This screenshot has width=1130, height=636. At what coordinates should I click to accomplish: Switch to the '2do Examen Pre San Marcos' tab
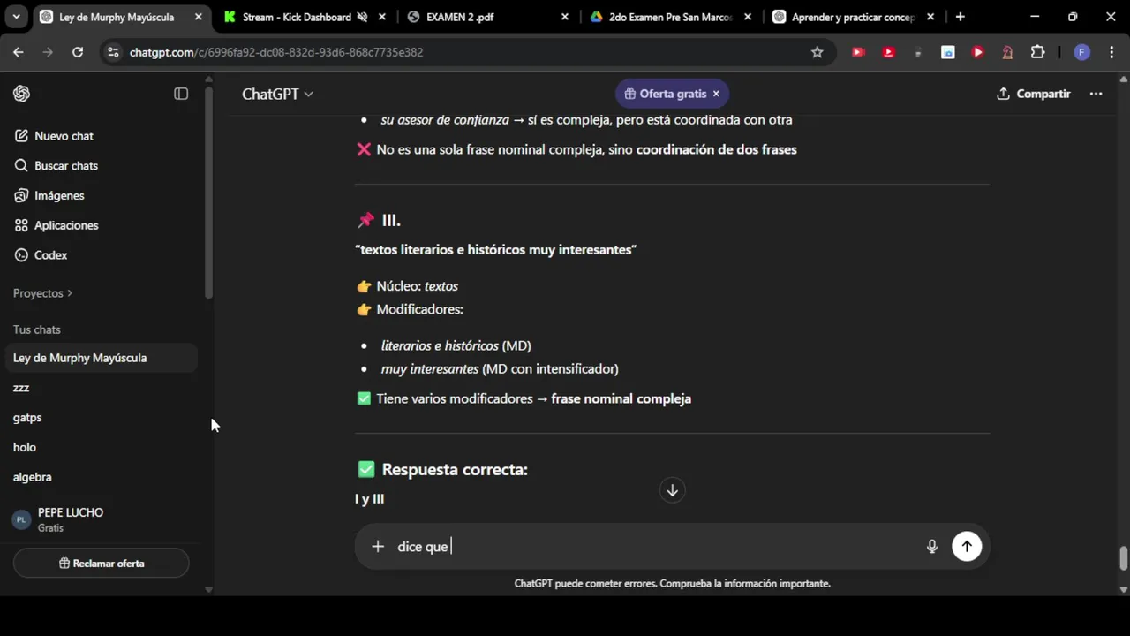click(x=671, y=17)
